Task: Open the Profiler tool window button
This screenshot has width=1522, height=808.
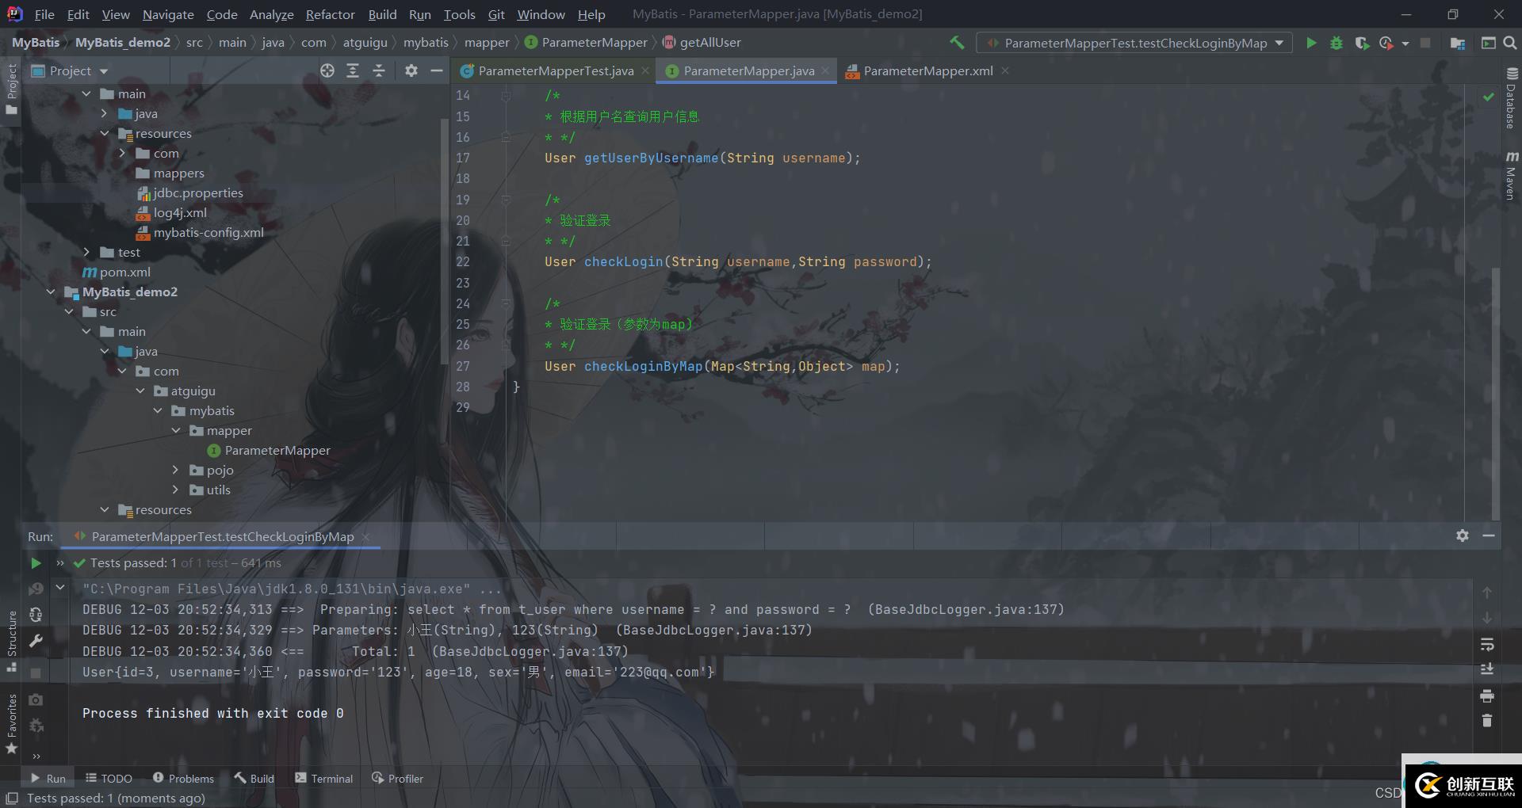Action: coord(398,779)
